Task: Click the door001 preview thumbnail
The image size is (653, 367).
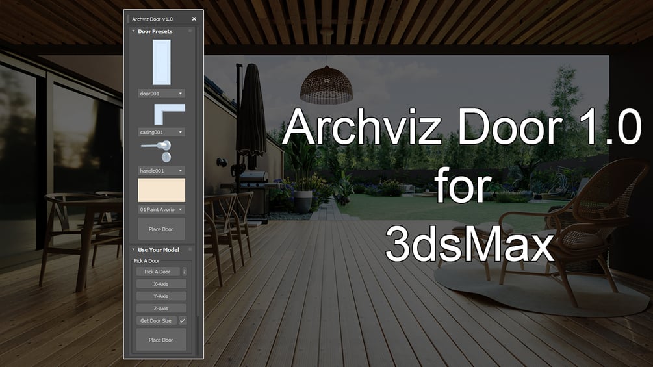Action: (x=162, y=62)
